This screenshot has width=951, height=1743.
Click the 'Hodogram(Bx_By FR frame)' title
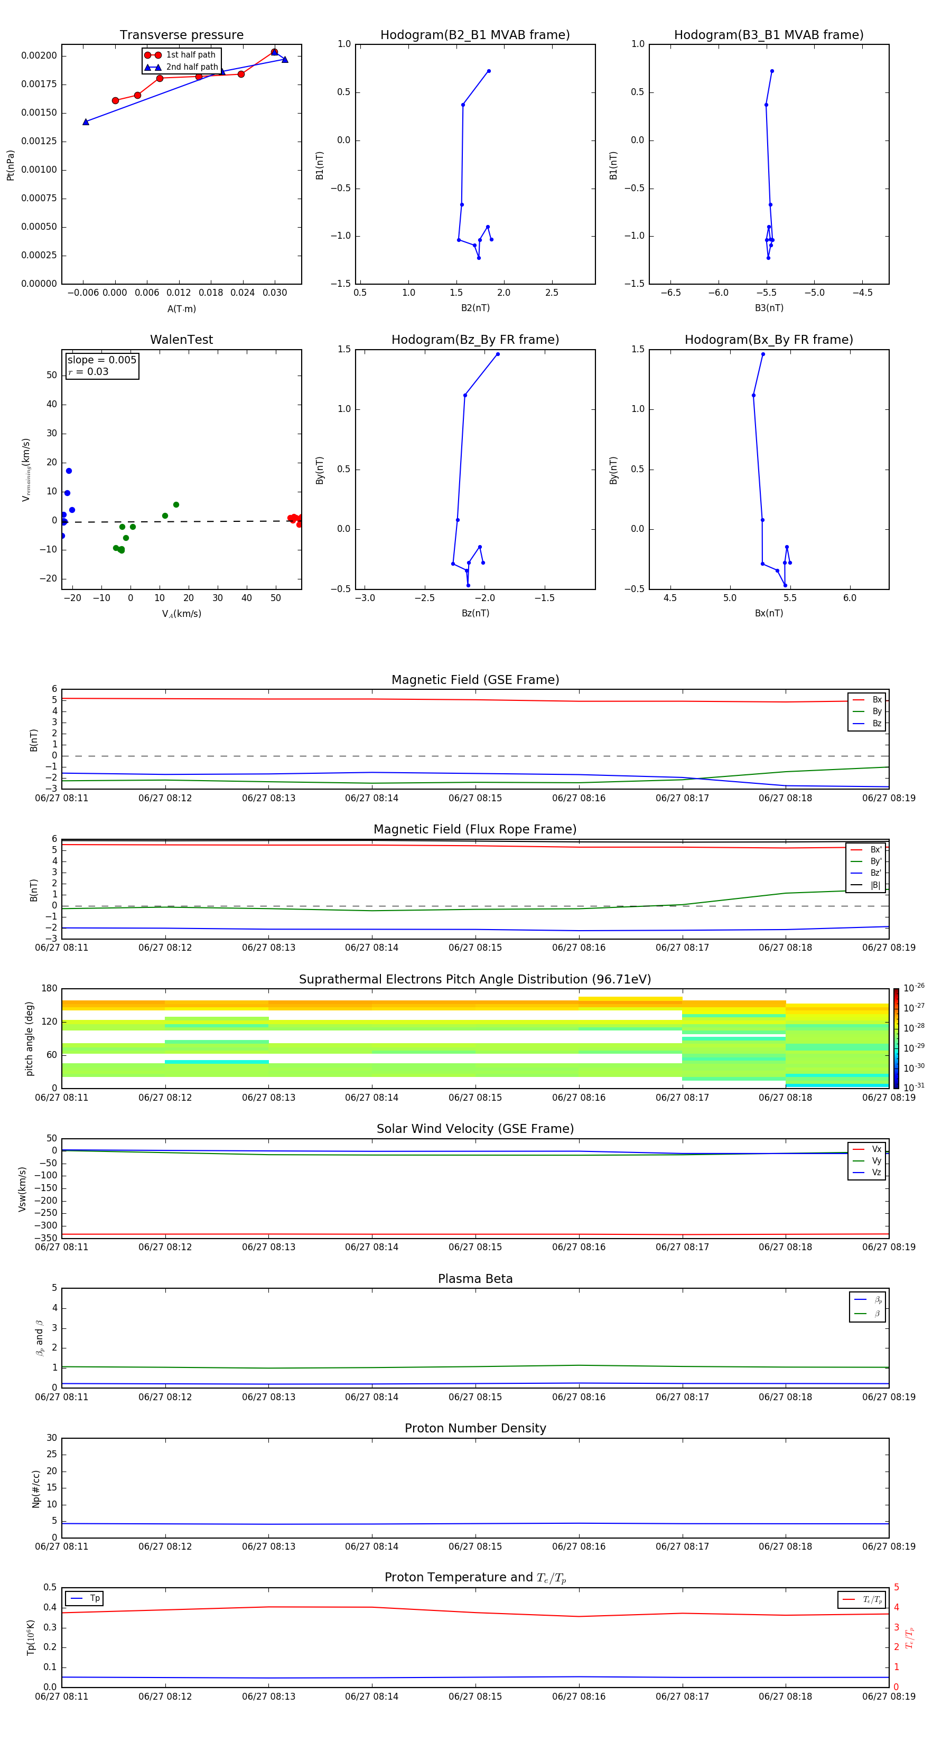pos(769,340)
